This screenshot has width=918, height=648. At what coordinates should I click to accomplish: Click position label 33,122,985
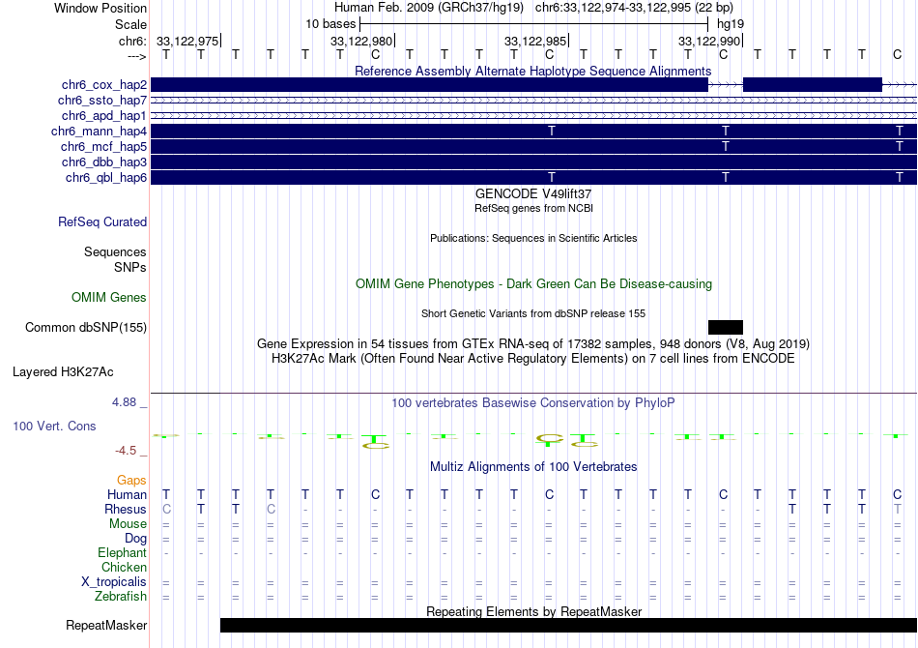click(x=535, y=41)
